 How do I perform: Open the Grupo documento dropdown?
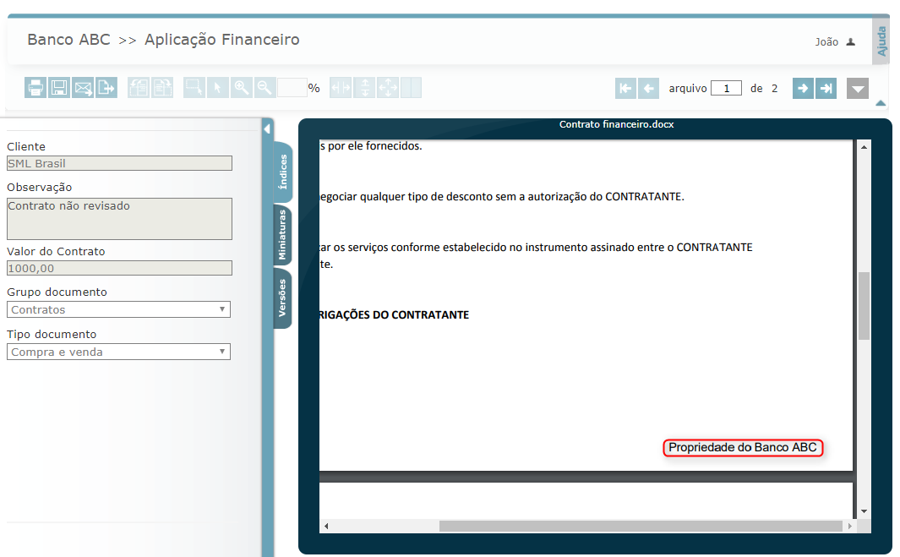tap(118, 310)
